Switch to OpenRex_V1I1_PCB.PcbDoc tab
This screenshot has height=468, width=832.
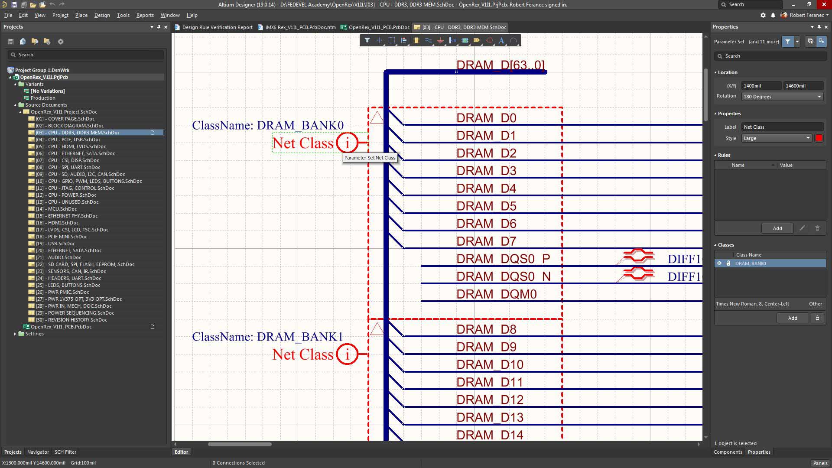click(375, 27)
